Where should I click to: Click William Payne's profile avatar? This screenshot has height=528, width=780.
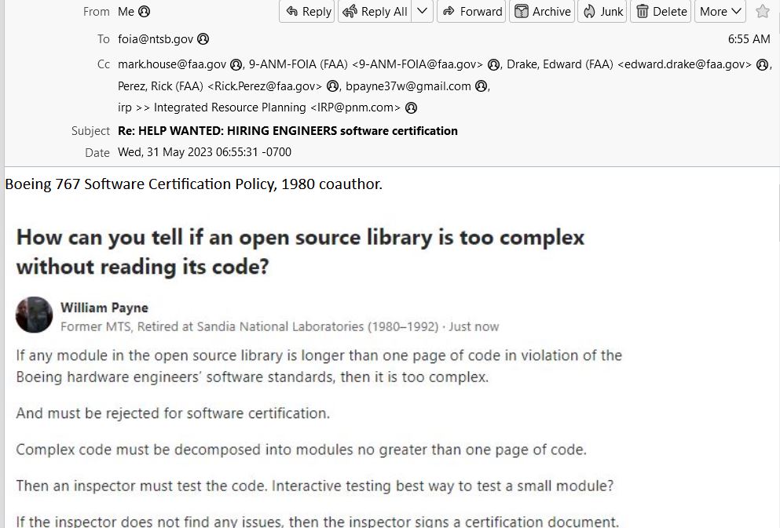click(35, 315)
